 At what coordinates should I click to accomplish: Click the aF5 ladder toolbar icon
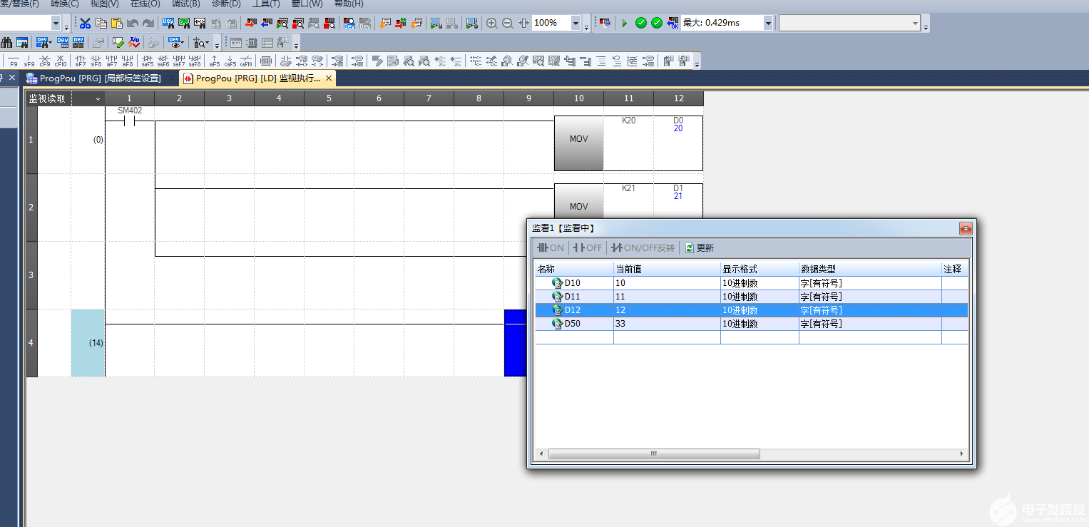(215, 61)
